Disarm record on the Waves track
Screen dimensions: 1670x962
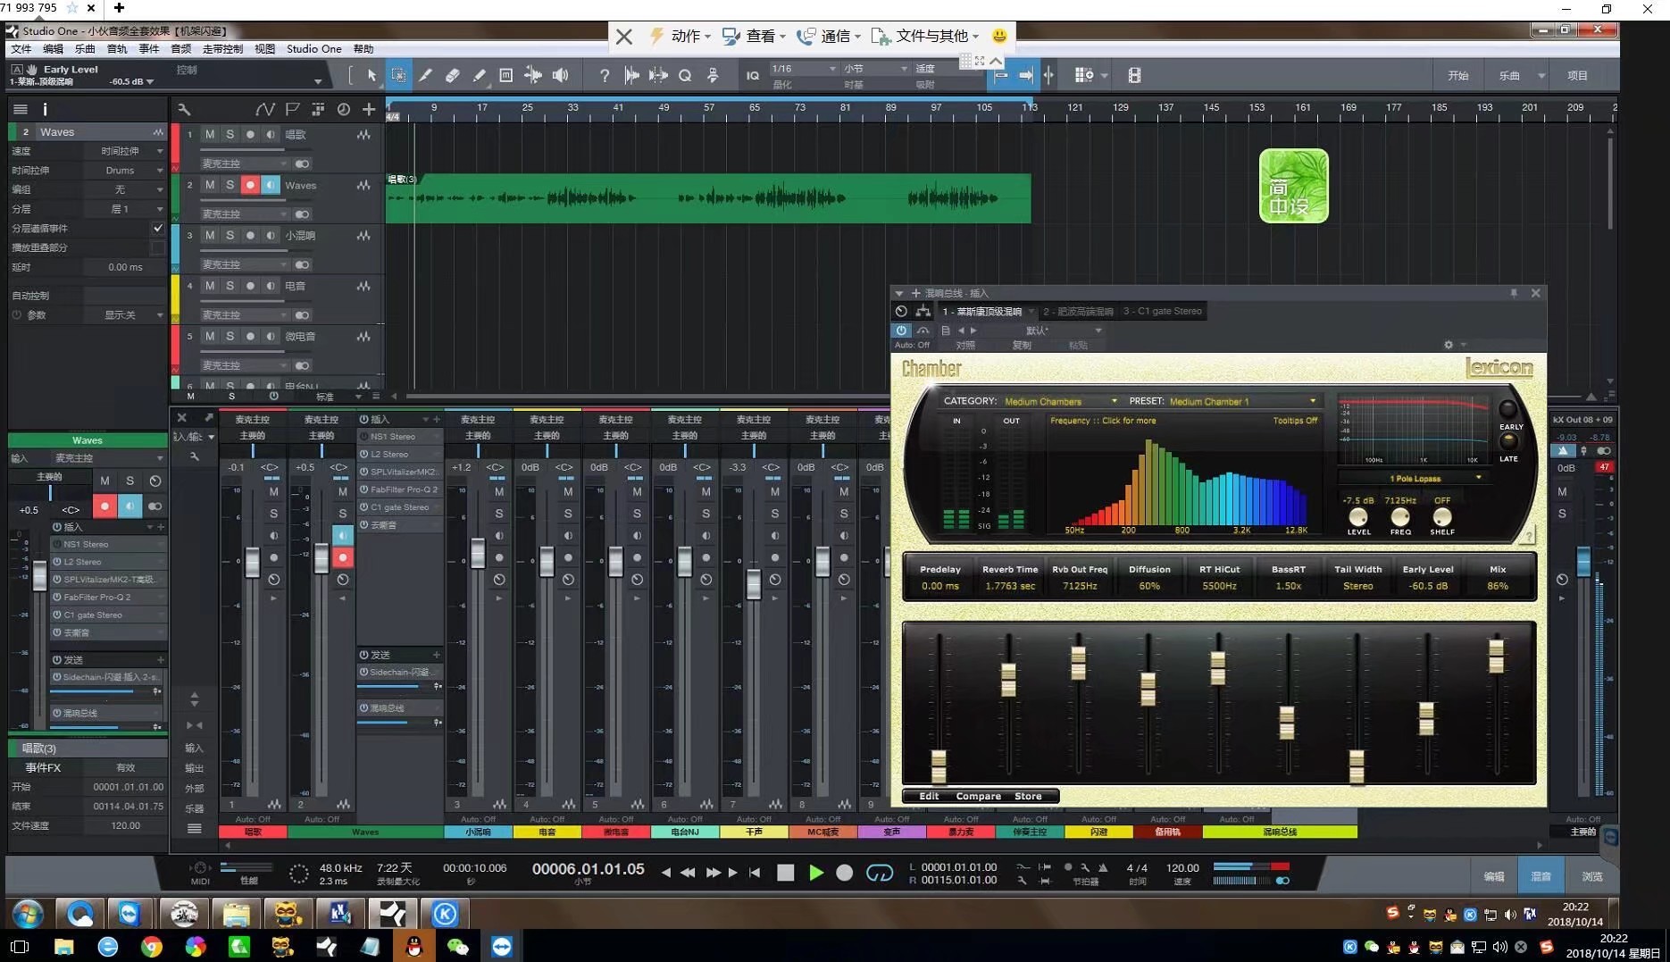pos(250,185)
